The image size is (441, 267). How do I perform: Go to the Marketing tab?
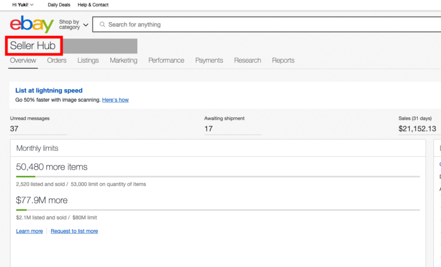pos(123,61)
